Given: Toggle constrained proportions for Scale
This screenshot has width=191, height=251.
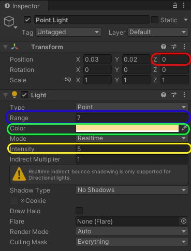Looking at the screenshot, I should (x=68, y=80).
